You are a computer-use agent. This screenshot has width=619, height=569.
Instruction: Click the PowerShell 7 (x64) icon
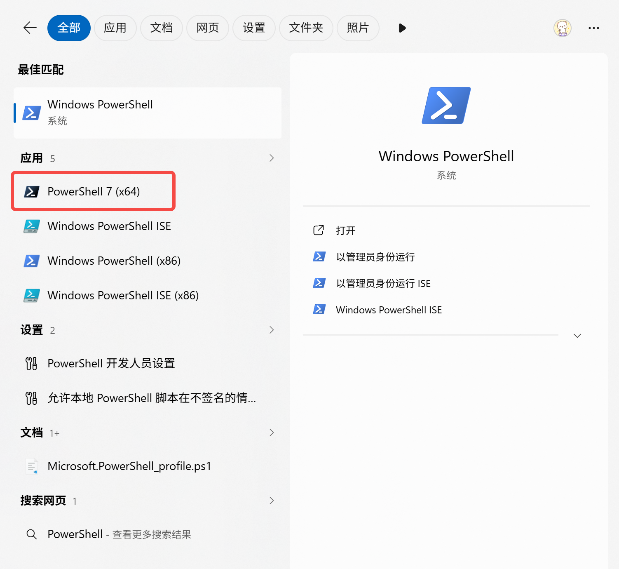(32, 192)
